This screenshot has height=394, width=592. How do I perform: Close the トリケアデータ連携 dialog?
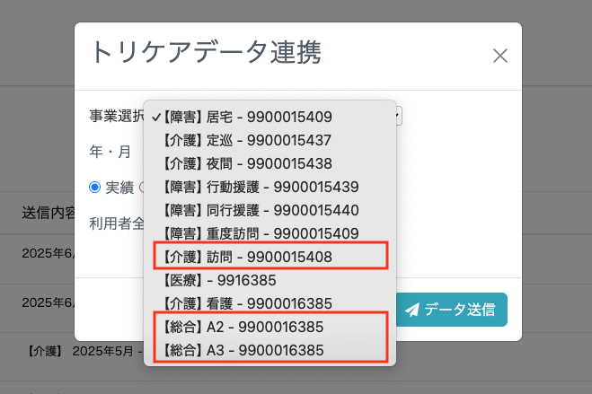point(499,56)
